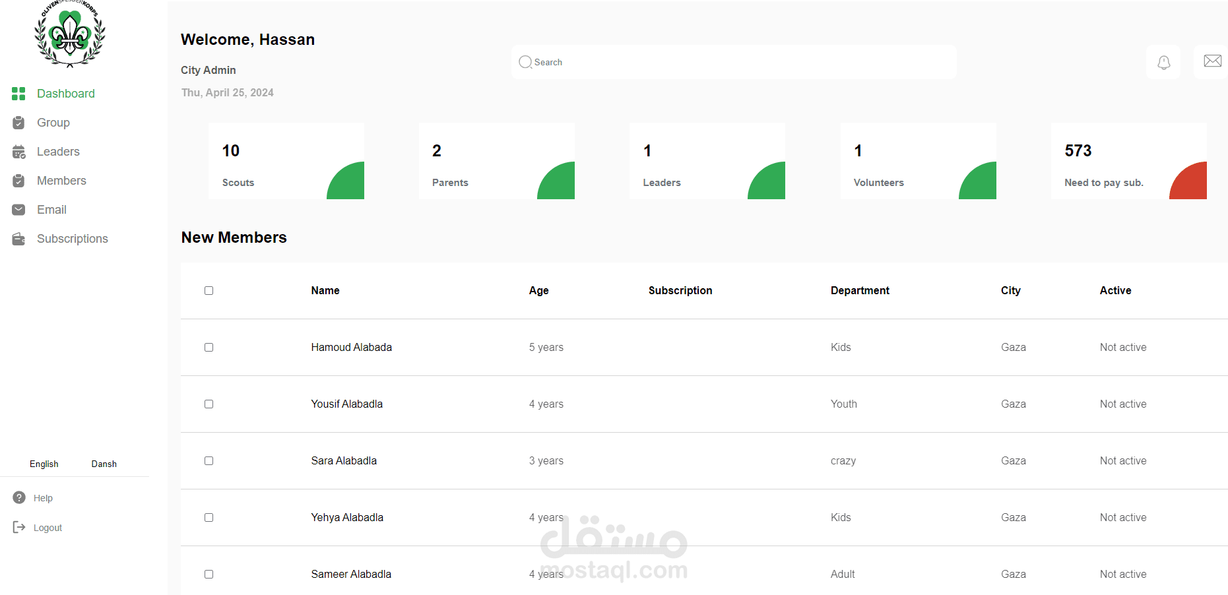Click the Subscription column header

pyautogui.click(x=680, y=291)
